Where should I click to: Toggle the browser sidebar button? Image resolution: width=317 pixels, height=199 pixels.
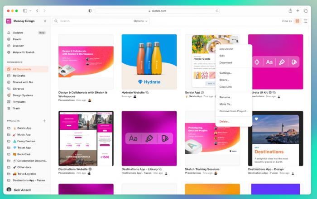(25, 11)
